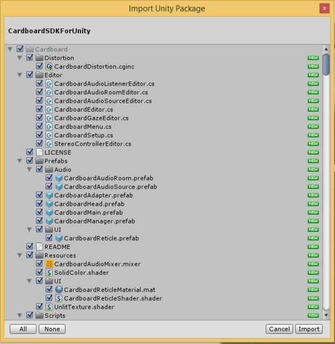
Task: Uncheck the Distortion folder checkbox
Action: pos(29,58)
